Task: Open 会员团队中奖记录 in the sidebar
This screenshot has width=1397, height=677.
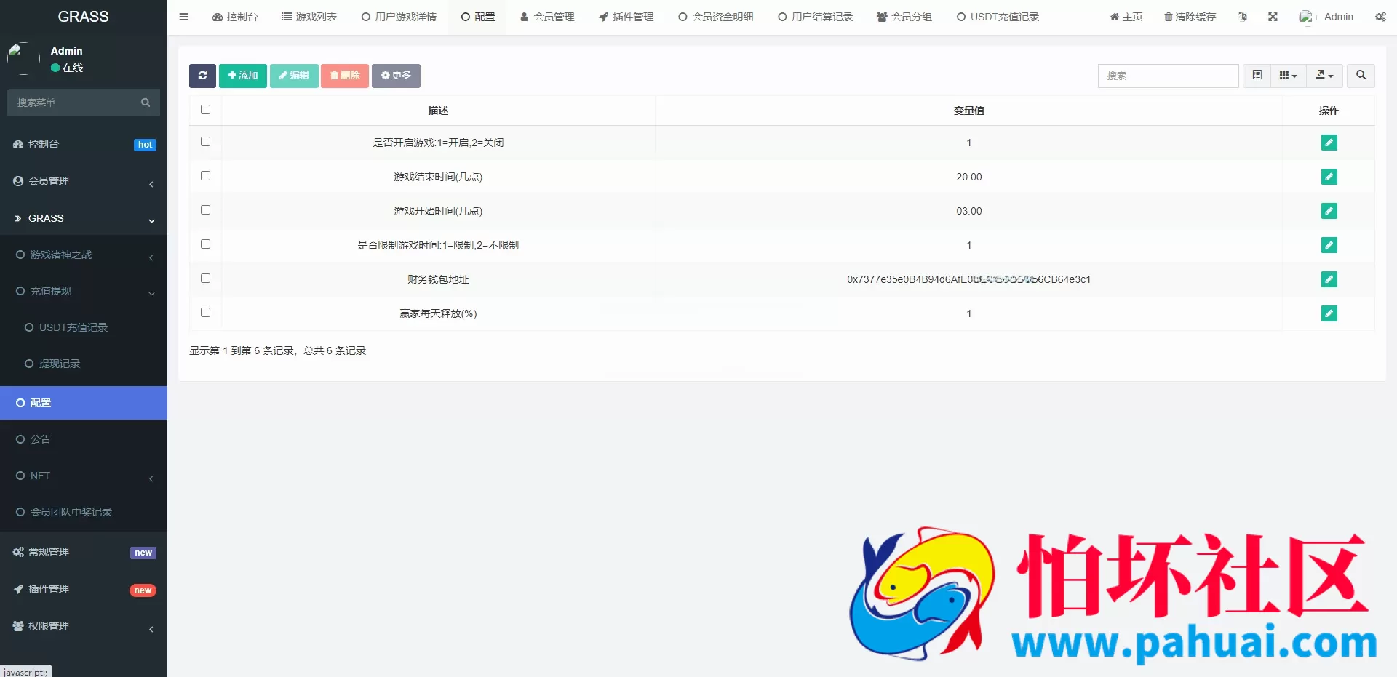Action: [x=84, y=512]
